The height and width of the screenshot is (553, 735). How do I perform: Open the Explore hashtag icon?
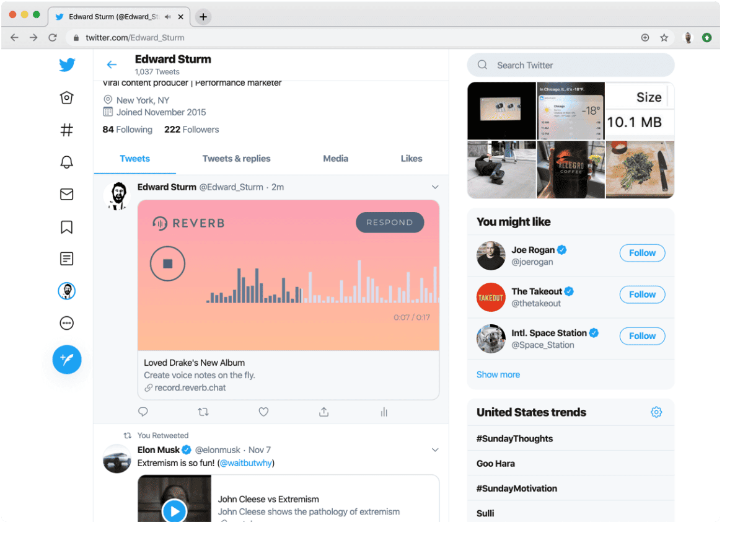point(66,130)
